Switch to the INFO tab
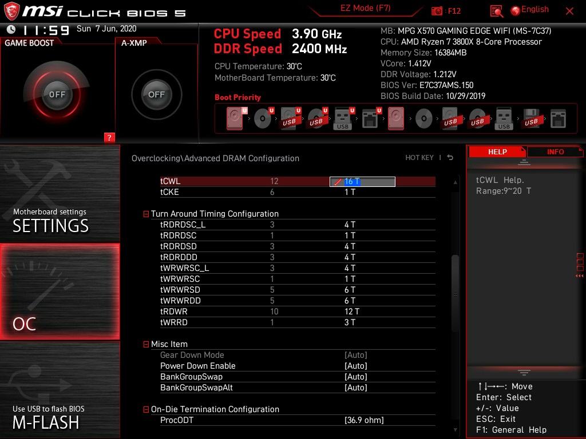The image size is (586, 439). click(555, 151)
